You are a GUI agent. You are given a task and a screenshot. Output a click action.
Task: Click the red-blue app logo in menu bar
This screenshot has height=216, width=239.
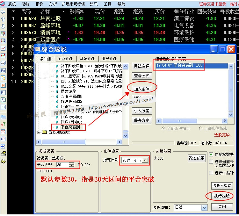(3, 4)
